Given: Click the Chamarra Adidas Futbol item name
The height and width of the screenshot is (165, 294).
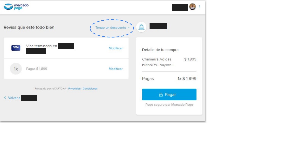Looking at the screenshot, I should [x=158, y=62].
